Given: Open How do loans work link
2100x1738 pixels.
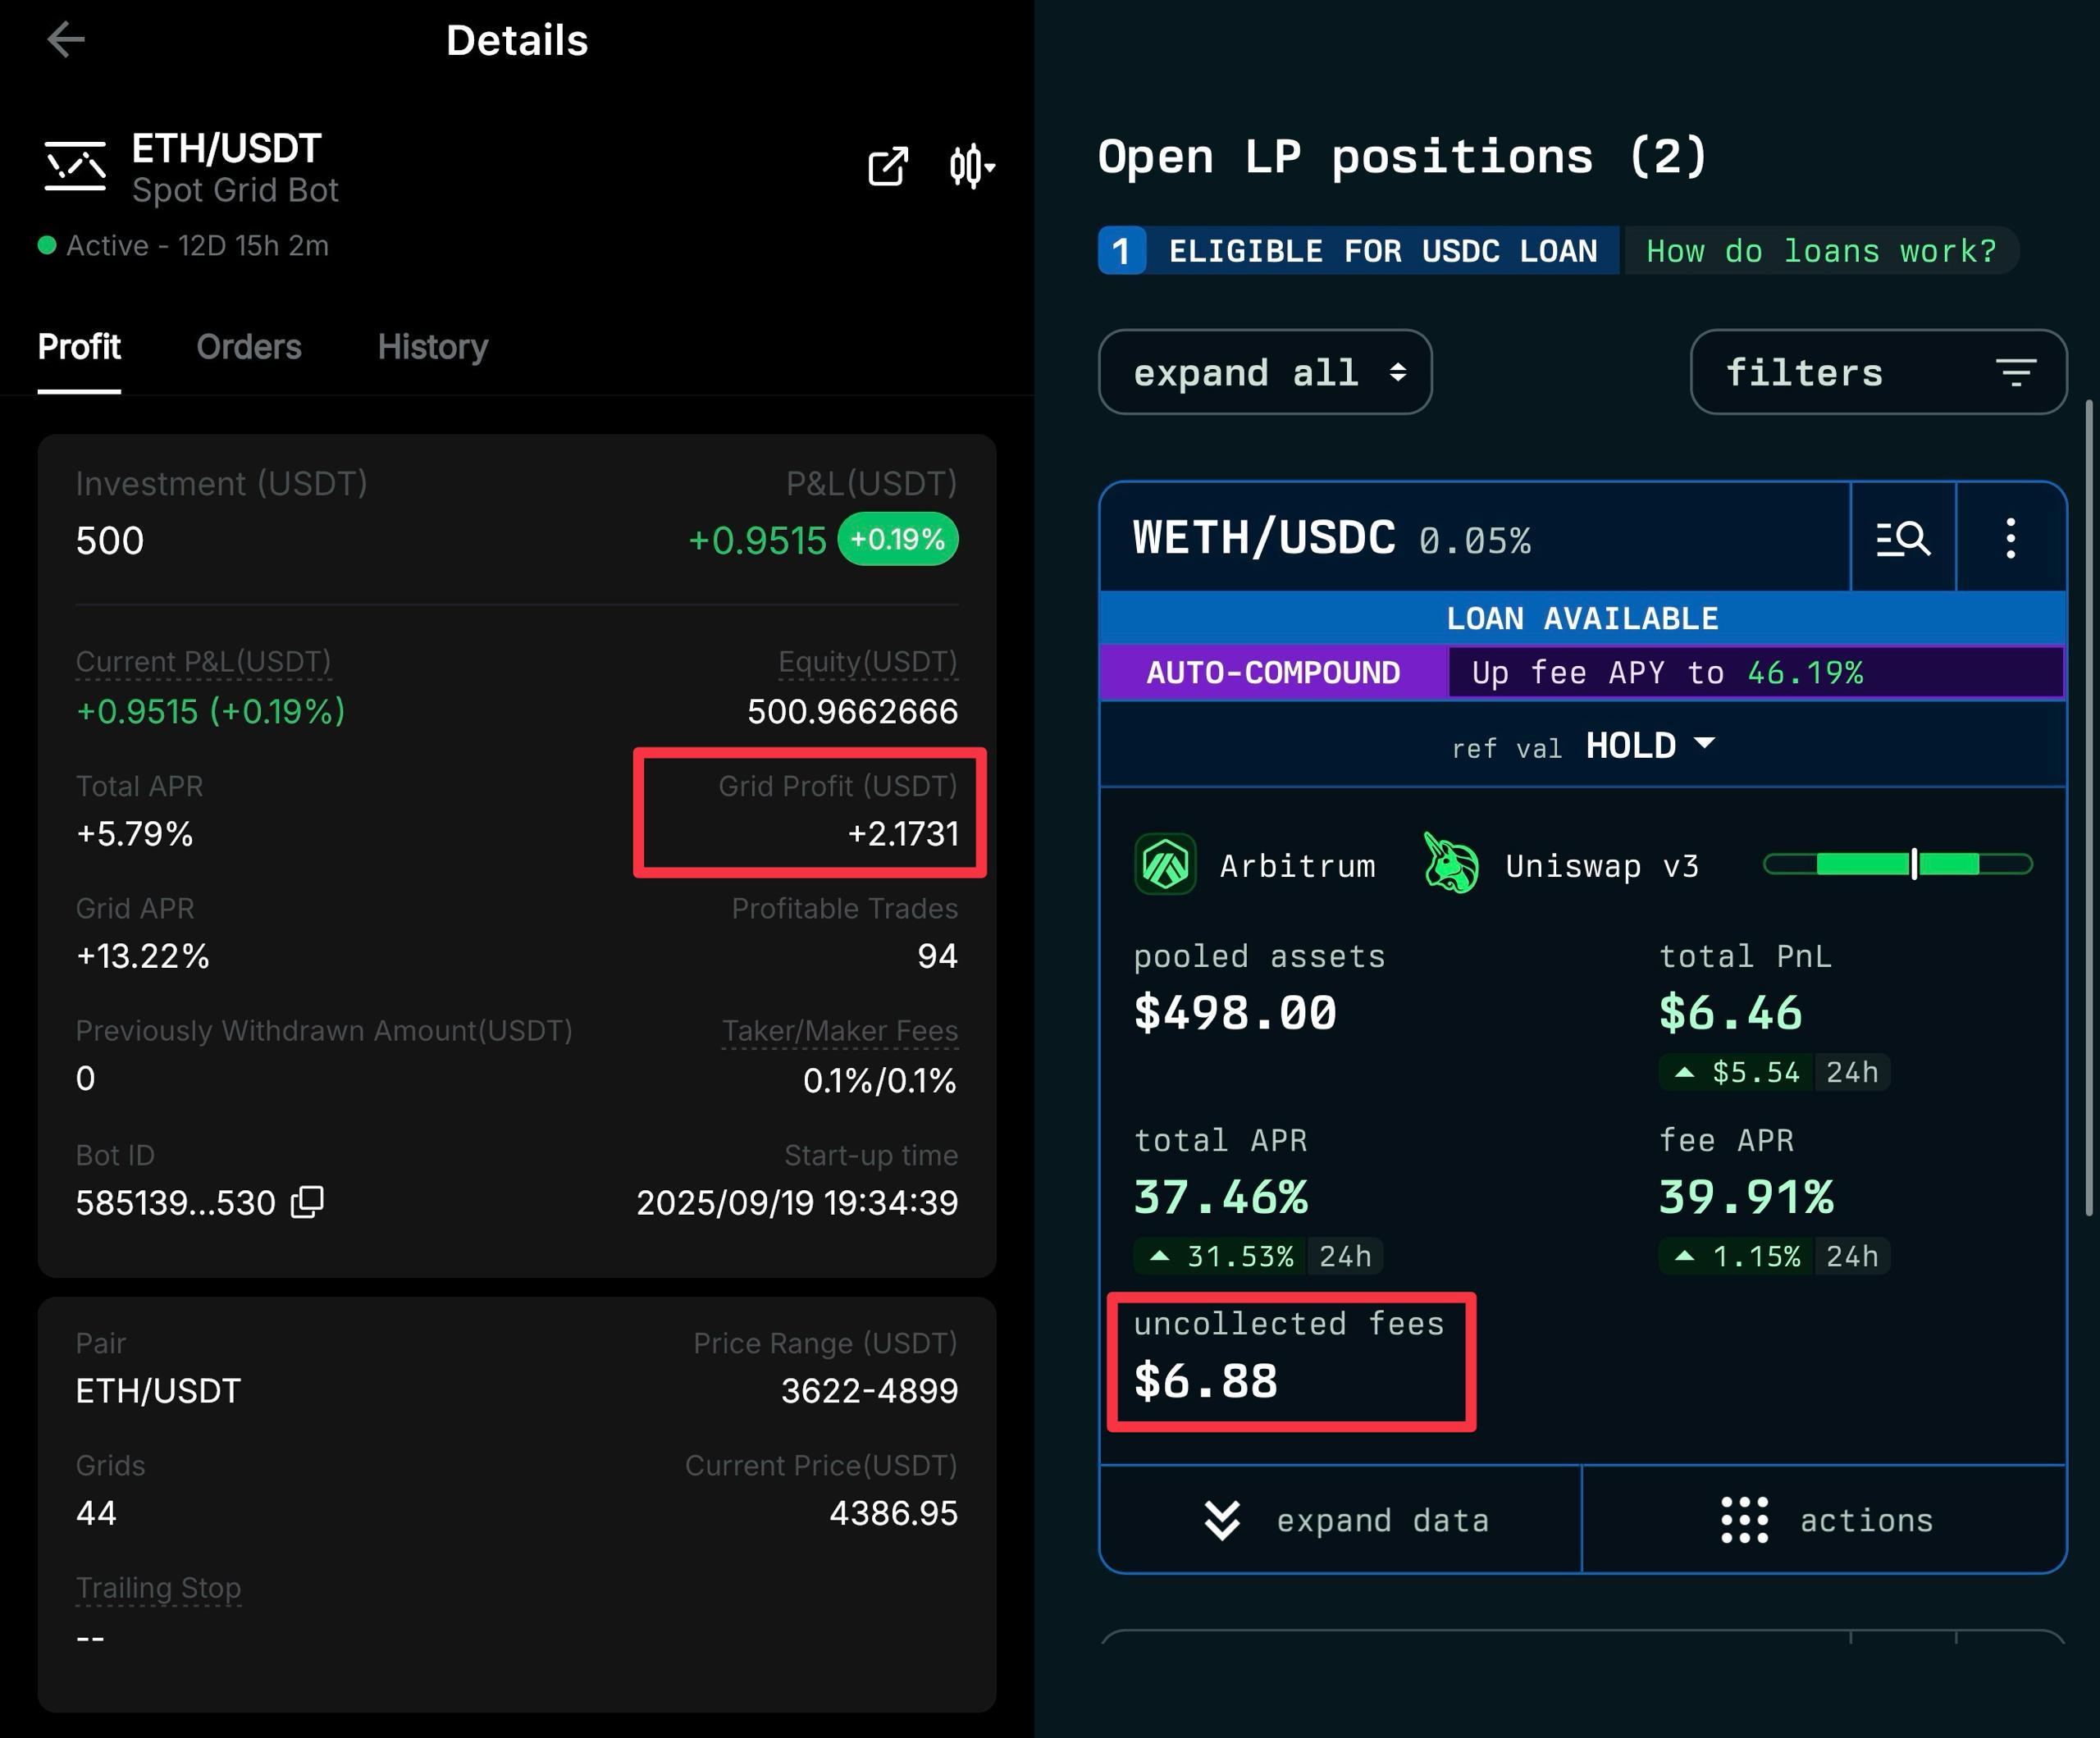Looking at the screenshot, I should tap(1820, 251).
